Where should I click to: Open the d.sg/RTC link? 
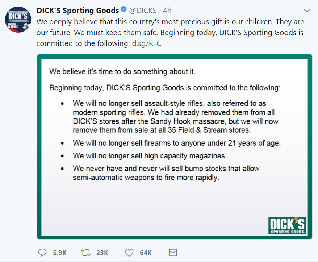(x=147, y=43)
